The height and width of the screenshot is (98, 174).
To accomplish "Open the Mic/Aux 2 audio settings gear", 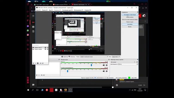I will (x=107, y=65).
